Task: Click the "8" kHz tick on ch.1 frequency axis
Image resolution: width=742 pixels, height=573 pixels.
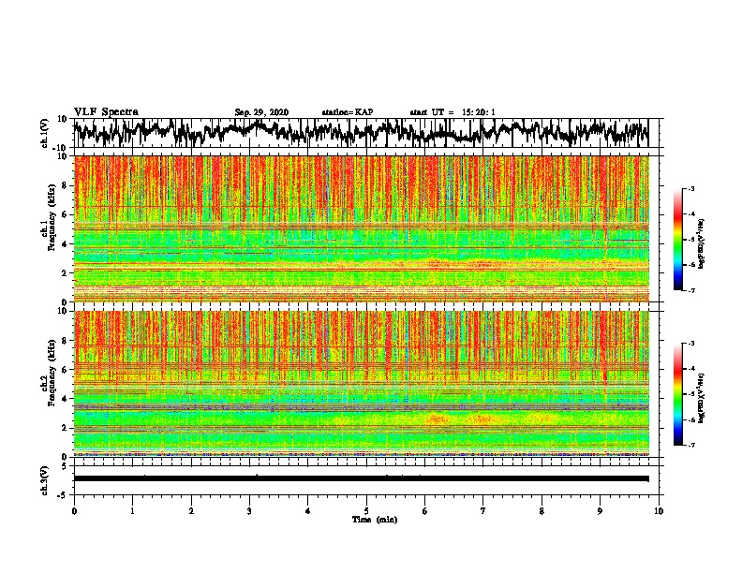Action: pyautogui.click(x=66, y=185)
